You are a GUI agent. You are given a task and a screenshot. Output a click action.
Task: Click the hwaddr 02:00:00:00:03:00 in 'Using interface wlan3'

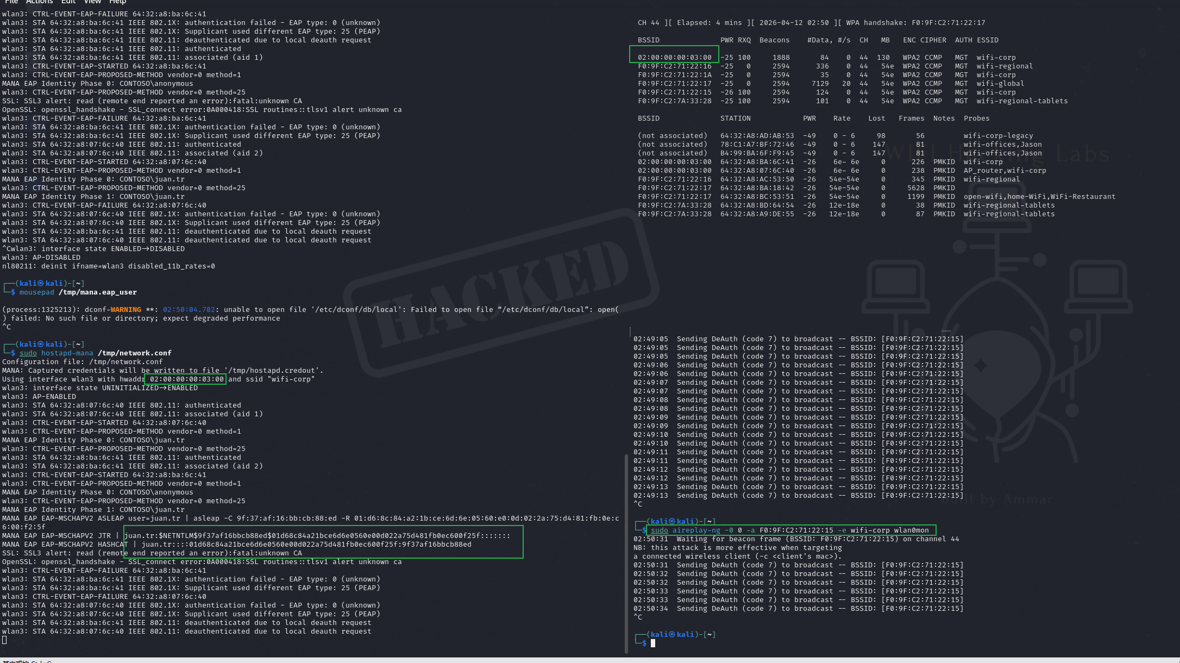tap(186, 379)
